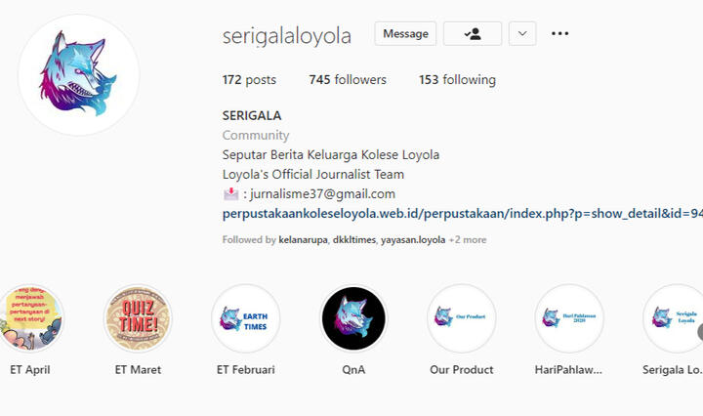This screenshot has height=416, width=703.
Task: Open the Our Product highlight
Action: pos(461,318)
